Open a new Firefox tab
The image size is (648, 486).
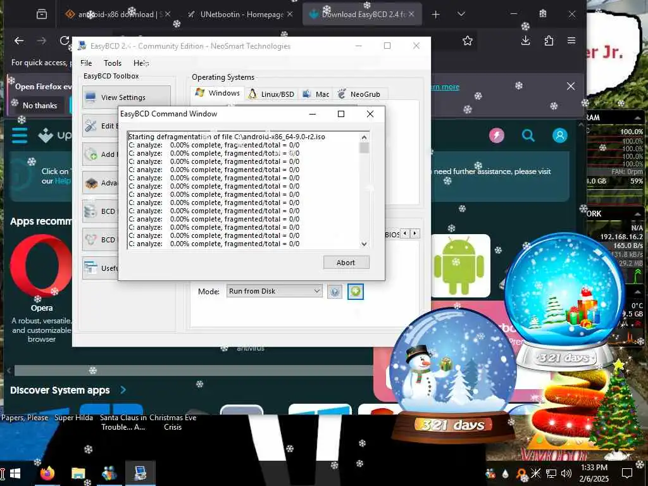[x=435, y=15]
